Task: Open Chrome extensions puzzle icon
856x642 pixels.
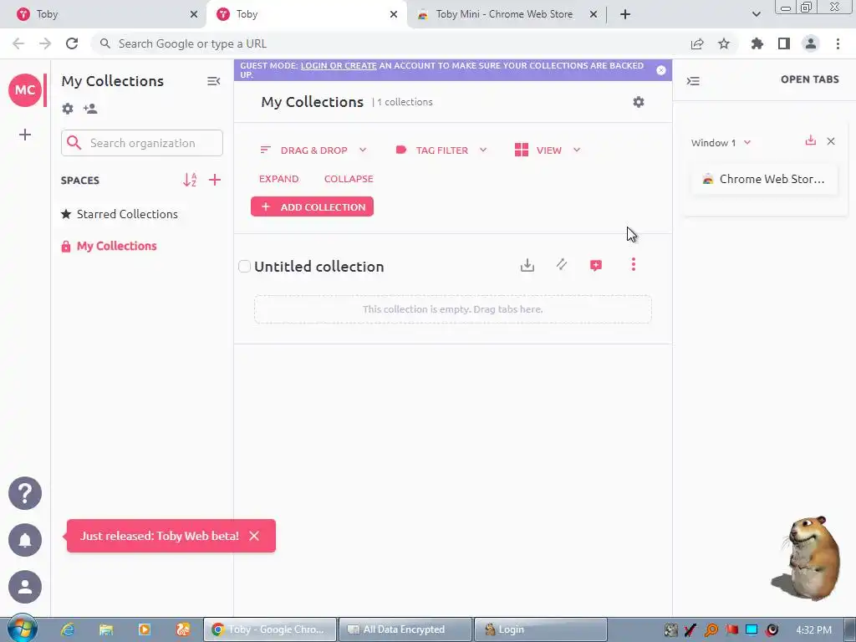Action: [x=757, y=43]
